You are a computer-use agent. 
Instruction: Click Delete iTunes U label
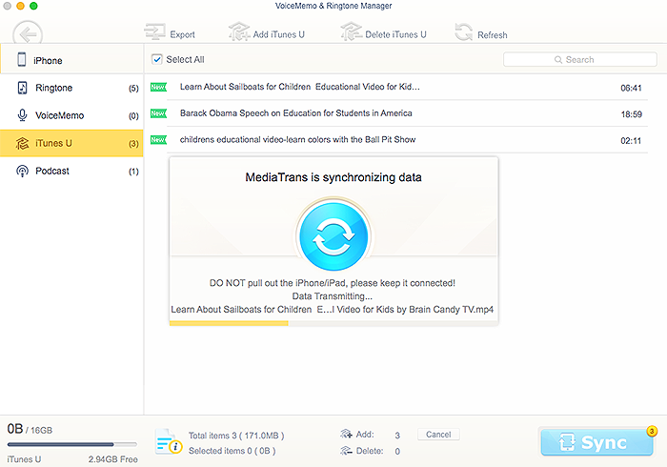click(395, 34)
